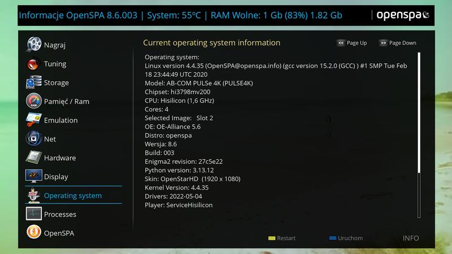Click the Linux version 4.4.35 line

coord(276,70)
